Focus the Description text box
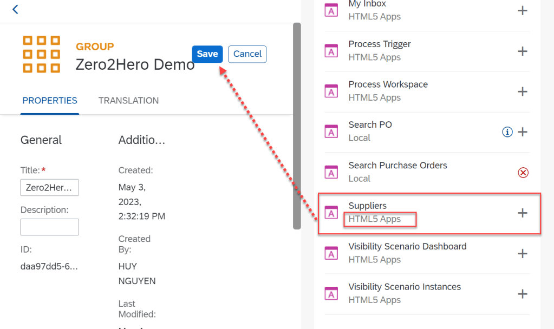 click(x=49, y=227)
